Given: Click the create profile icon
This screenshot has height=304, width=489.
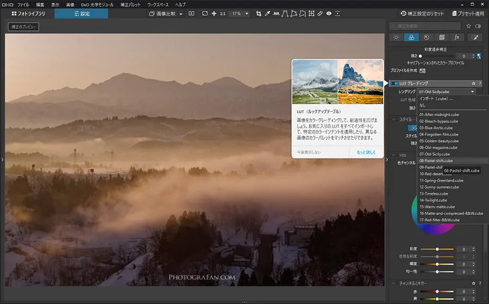Looking at the screenshot, I should point(422,71).
